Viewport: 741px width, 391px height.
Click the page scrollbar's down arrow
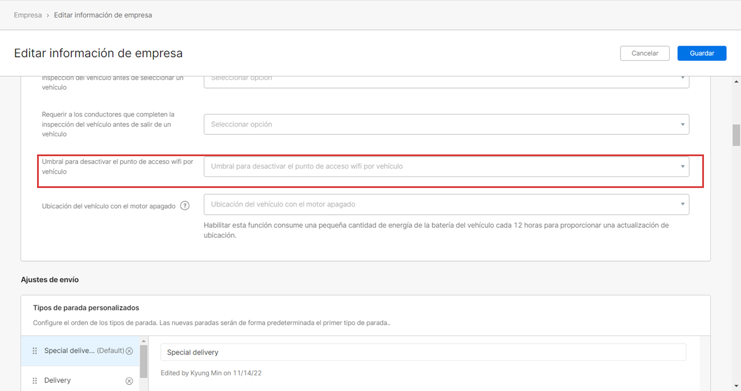(x=736, y=386)
